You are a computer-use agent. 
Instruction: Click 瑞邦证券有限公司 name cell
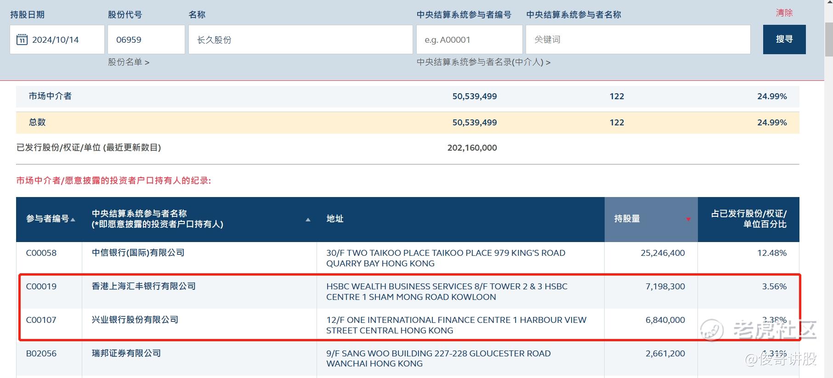(x=126, y=354)
